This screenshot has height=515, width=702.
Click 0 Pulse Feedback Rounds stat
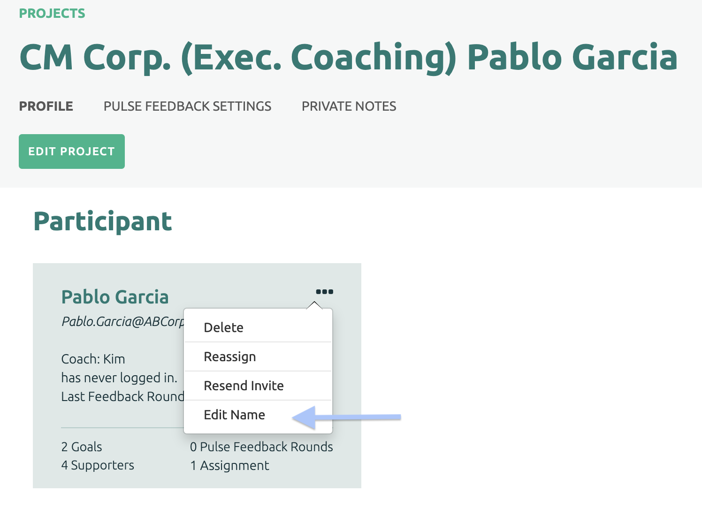(261, 447)
